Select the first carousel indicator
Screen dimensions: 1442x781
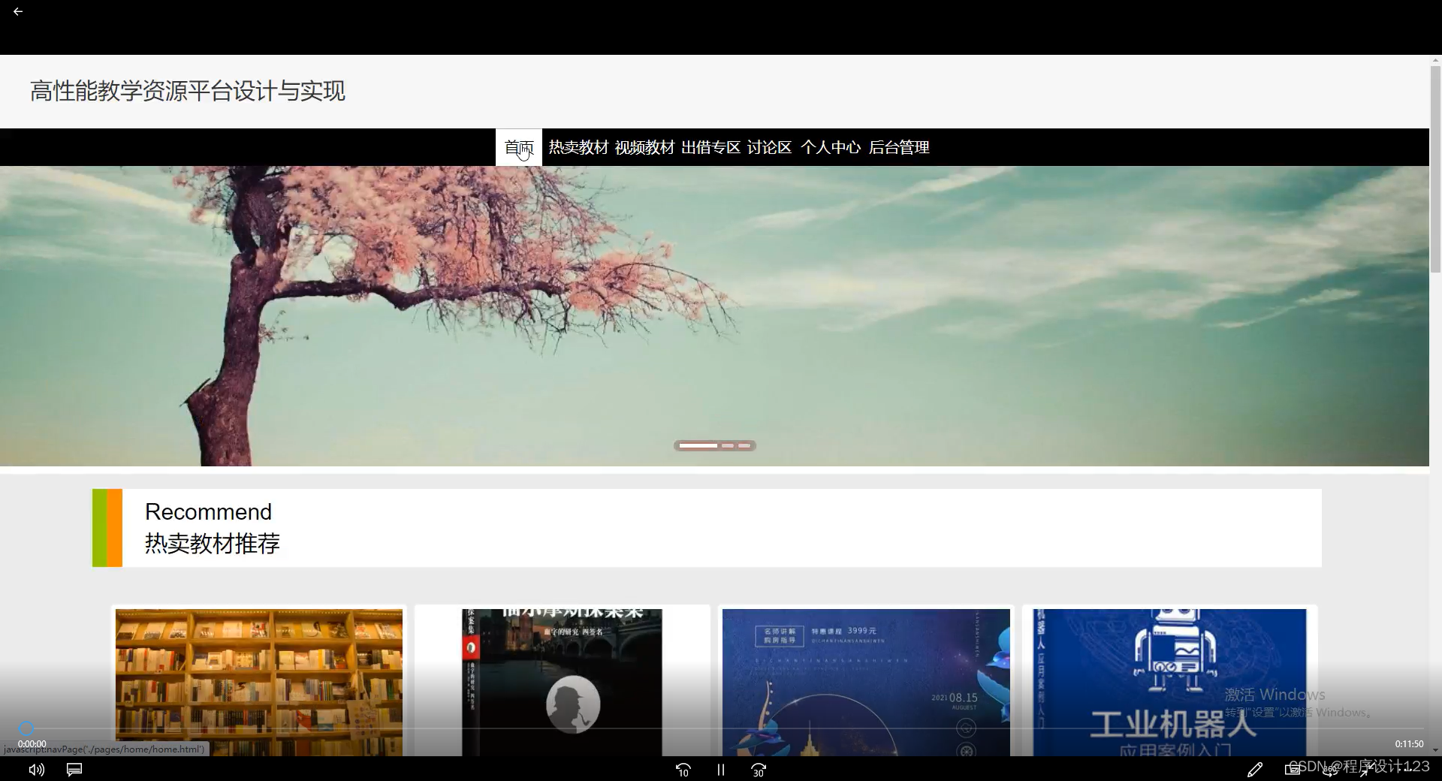point(698,445)
